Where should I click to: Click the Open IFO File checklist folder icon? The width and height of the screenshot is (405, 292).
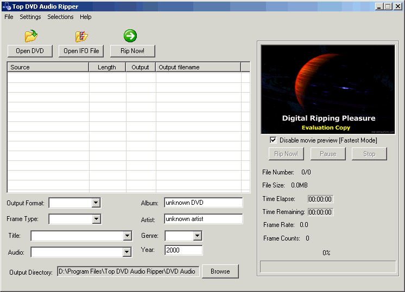pyautogui.click(x=81, y=36)
